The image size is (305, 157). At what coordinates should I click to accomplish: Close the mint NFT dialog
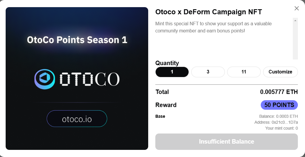[296, 8]
